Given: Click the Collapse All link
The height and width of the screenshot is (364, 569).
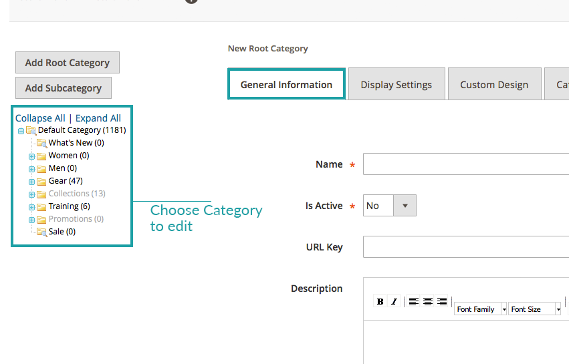Looking at the screenshot, I should pos(40,118).
